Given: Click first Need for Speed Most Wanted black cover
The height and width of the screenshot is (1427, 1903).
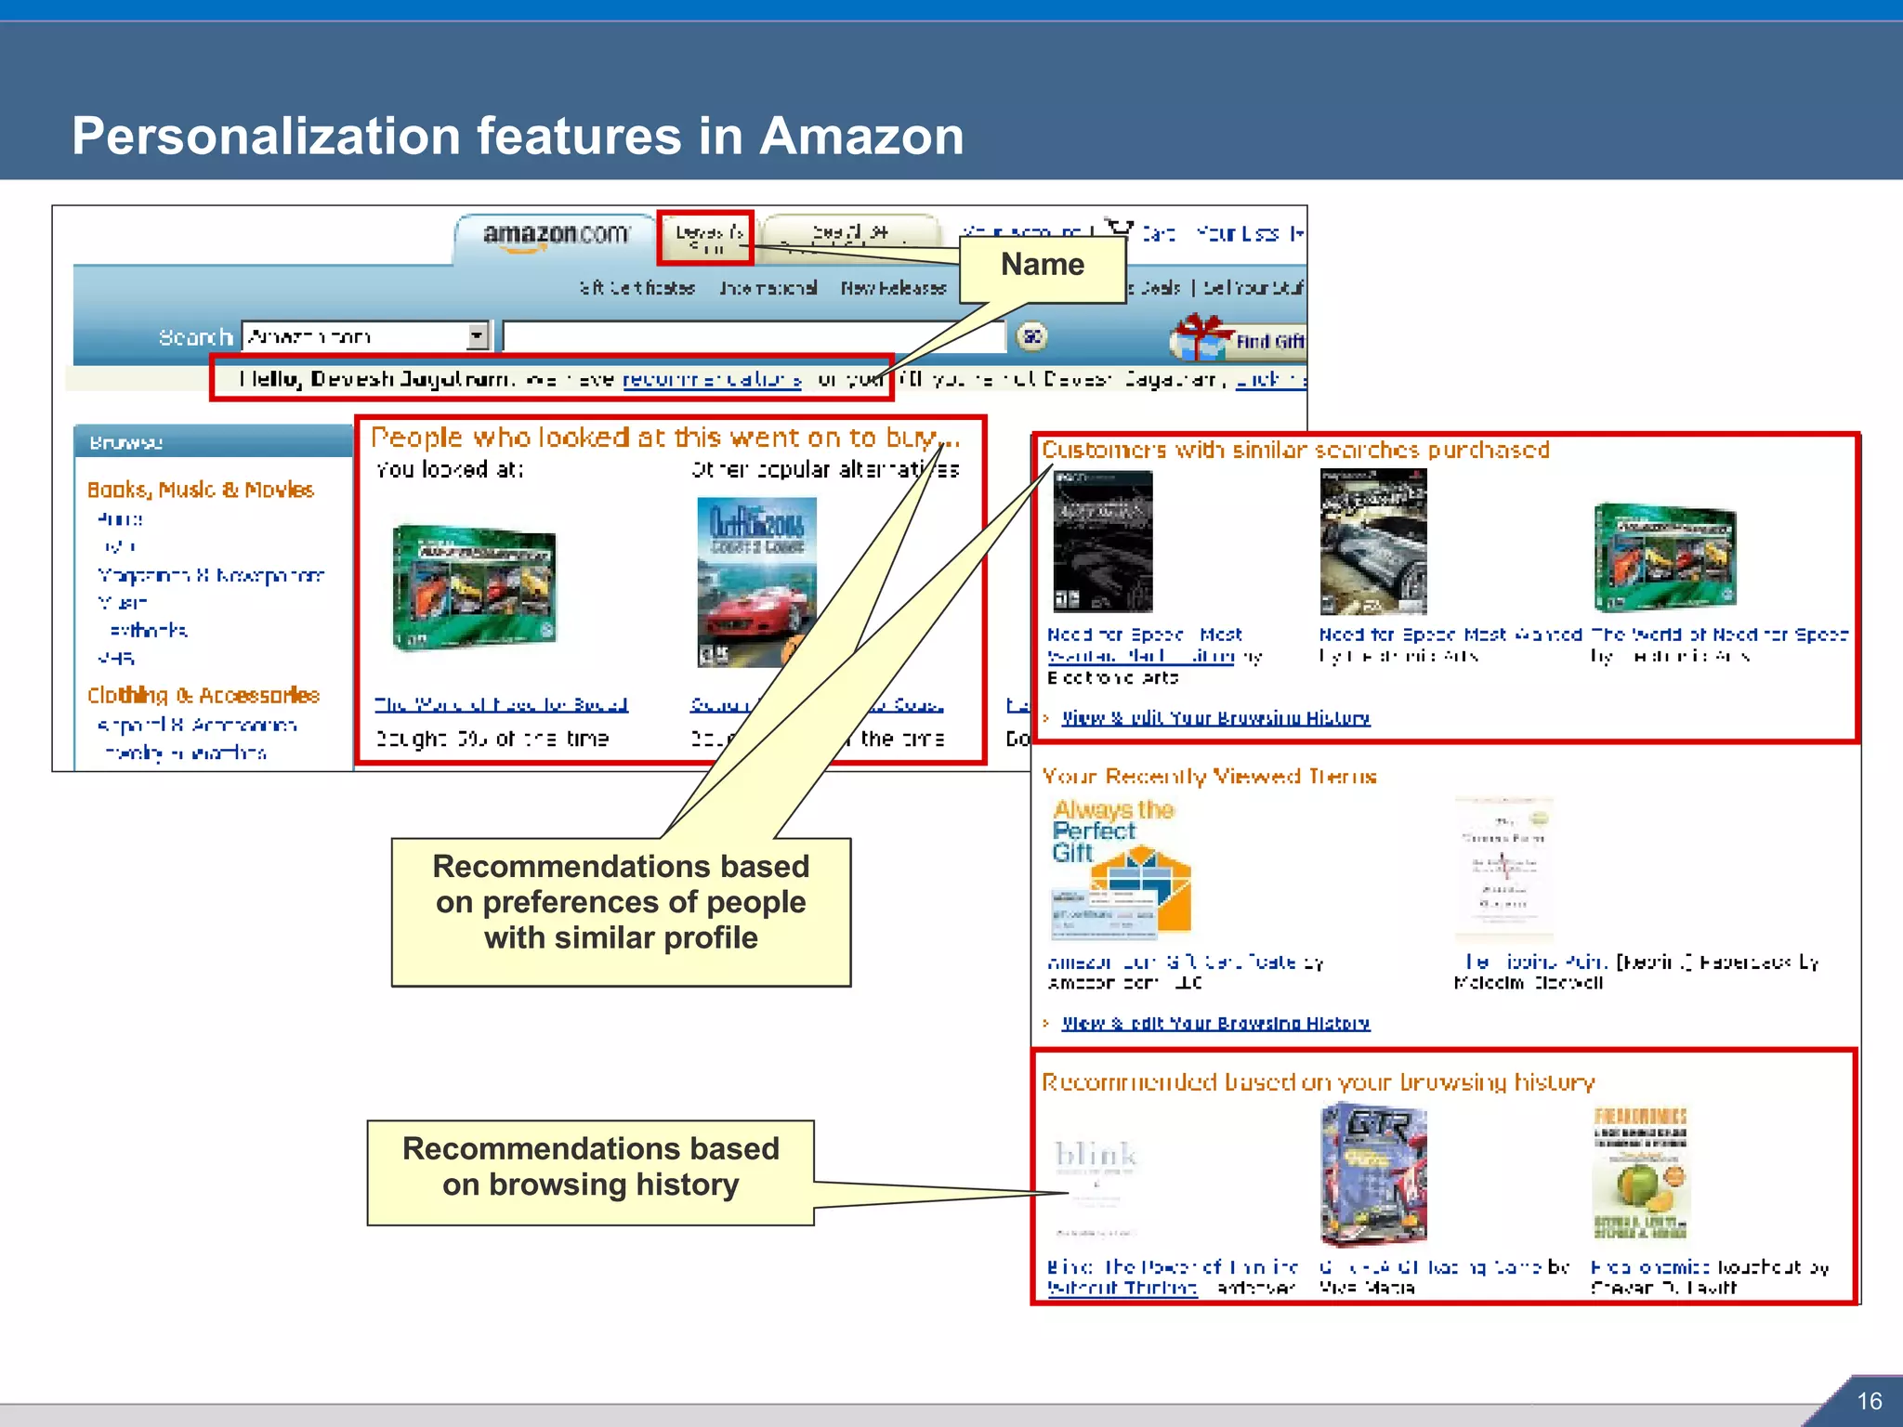Looking at the screenshot, I should [1102, 542].
